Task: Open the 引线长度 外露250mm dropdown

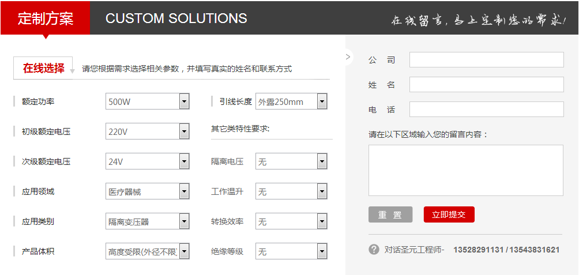Action: (291, 101)
